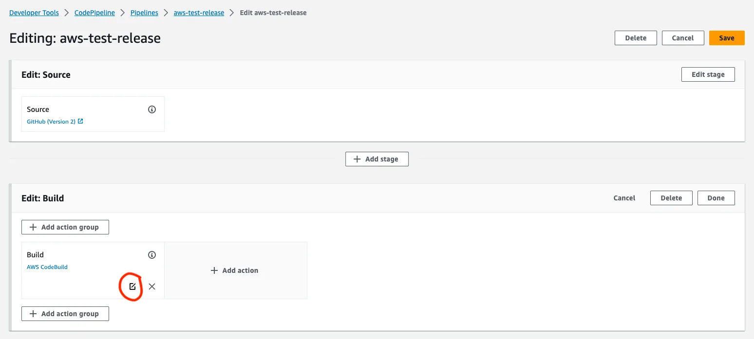Open CodePipeline breadcrumb link
Screen dimensions: 754x339
(94, 13)
